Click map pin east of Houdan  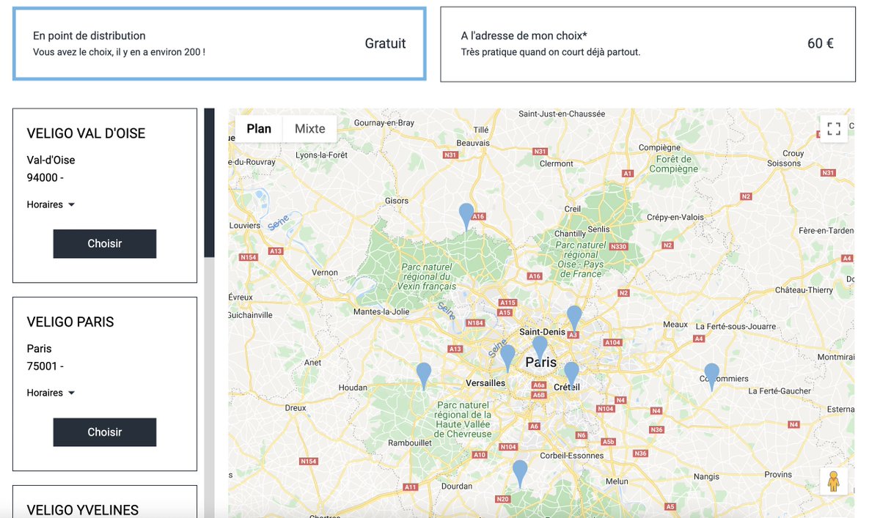point(424,377)
